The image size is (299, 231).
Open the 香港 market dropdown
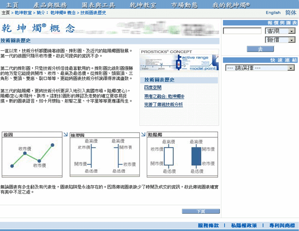[280, 31]
